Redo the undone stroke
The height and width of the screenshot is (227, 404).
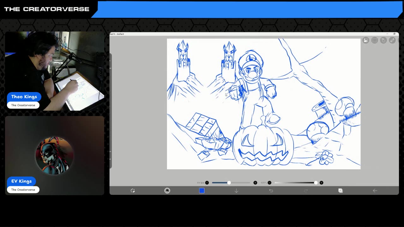306,191
